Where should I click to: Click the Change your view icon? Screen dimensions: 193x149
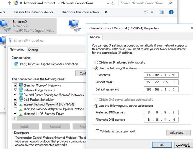[146, 12]
